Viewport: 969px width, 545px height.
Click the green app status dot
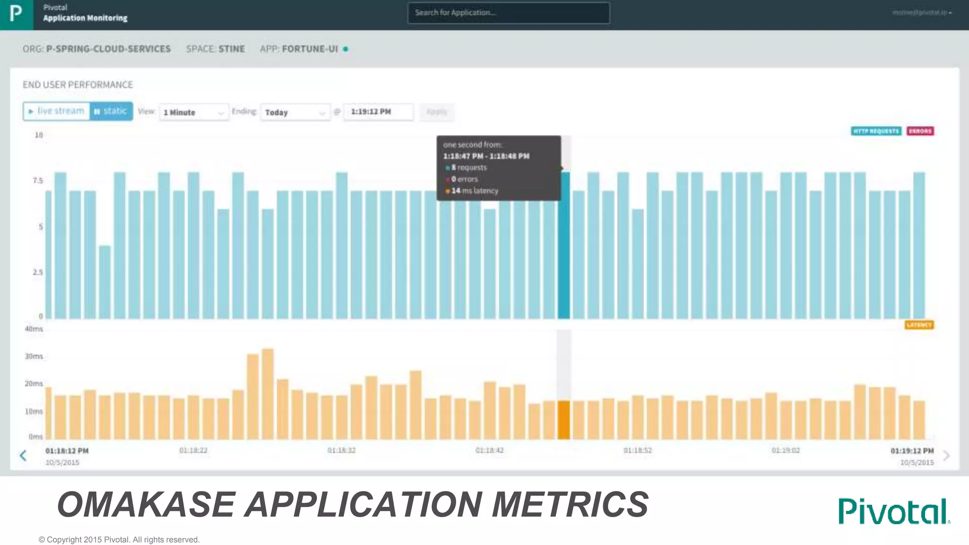[x=345, y=49]
